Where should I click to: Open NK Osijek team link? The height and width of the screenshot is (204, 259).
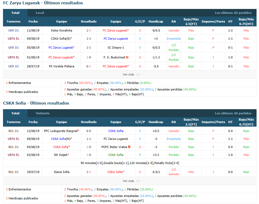(x=61, y=155)
